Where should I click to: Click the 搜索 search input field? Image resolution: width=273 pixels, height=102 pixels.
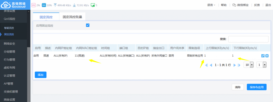click(x=248, y=39)
